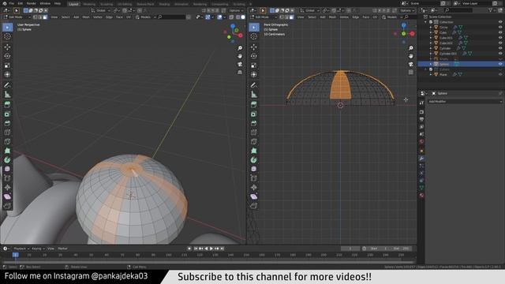The height and width of the screenshot is (284, 505).
Task: Select the Rotate tool in left viewport
Action: pos(7,56)
